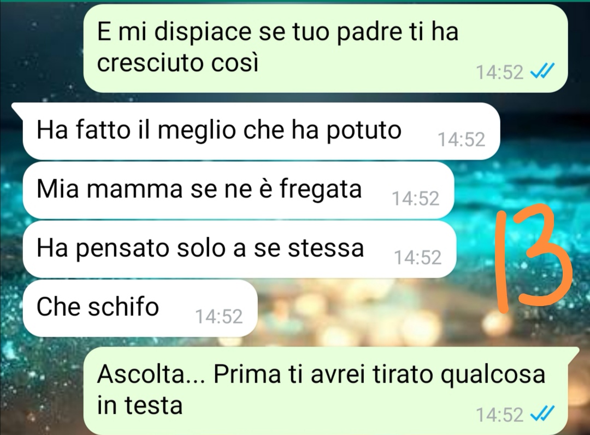The height and width of the screenshot is (435, 590).
Task: Click blue read ticks on 'in testa' message
Action: (542, 414)
